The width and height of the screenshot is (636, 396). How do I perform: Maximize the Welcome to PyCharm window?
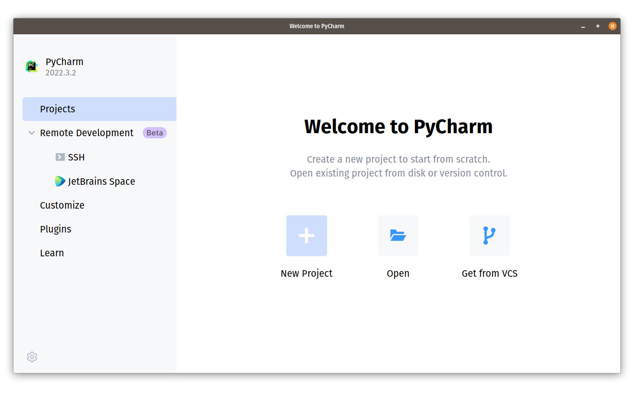click(x=598, y=26)
